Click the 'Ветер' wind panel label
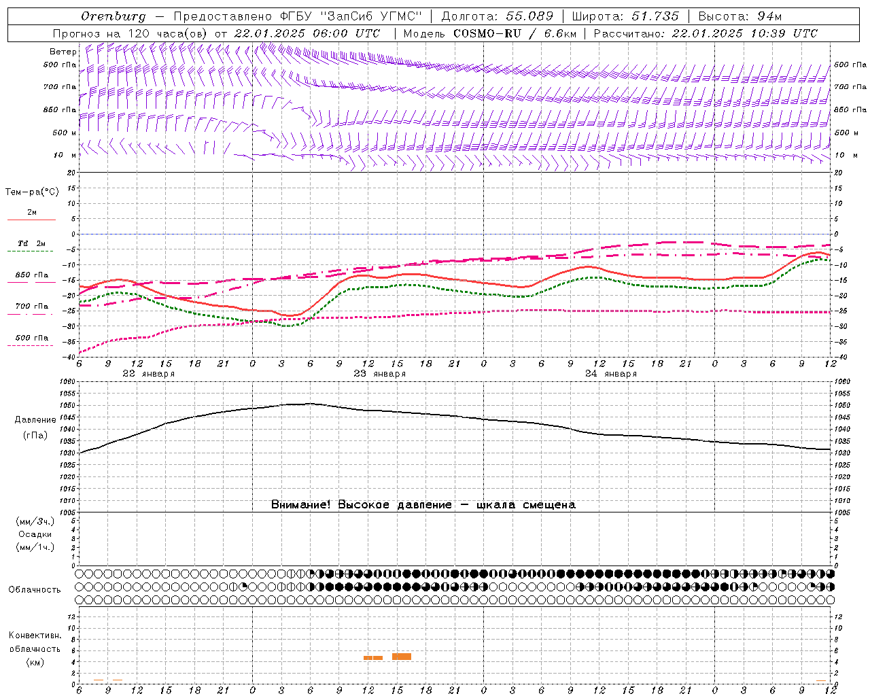This screenshot has height=696, width=870. 63,52
